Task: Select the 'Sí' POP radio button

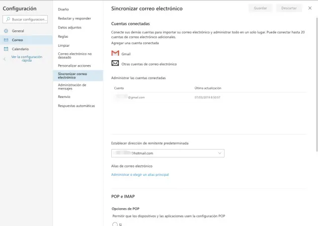Action: (115, 224)
